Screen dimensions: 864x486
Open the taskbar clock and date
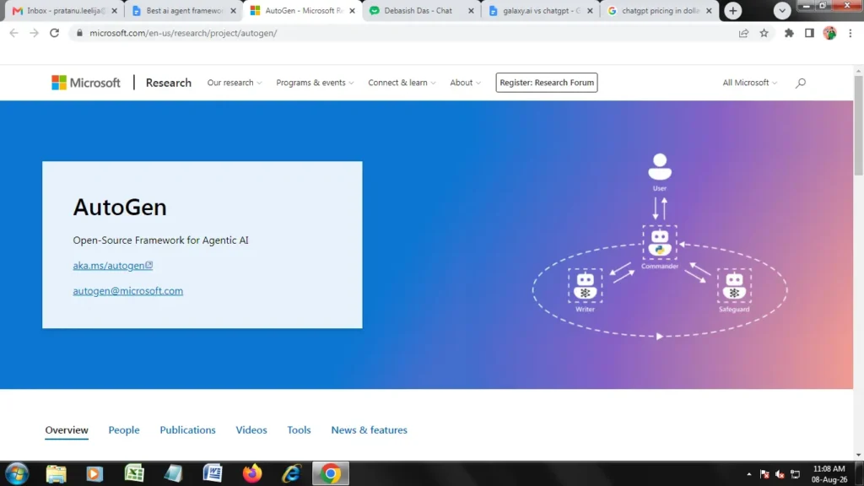coord(829,474)
